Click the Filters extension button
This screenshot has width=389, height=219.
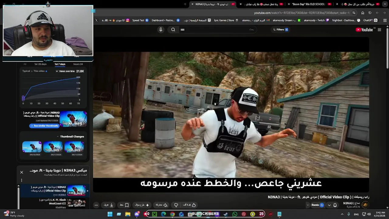tap(281, 30)
